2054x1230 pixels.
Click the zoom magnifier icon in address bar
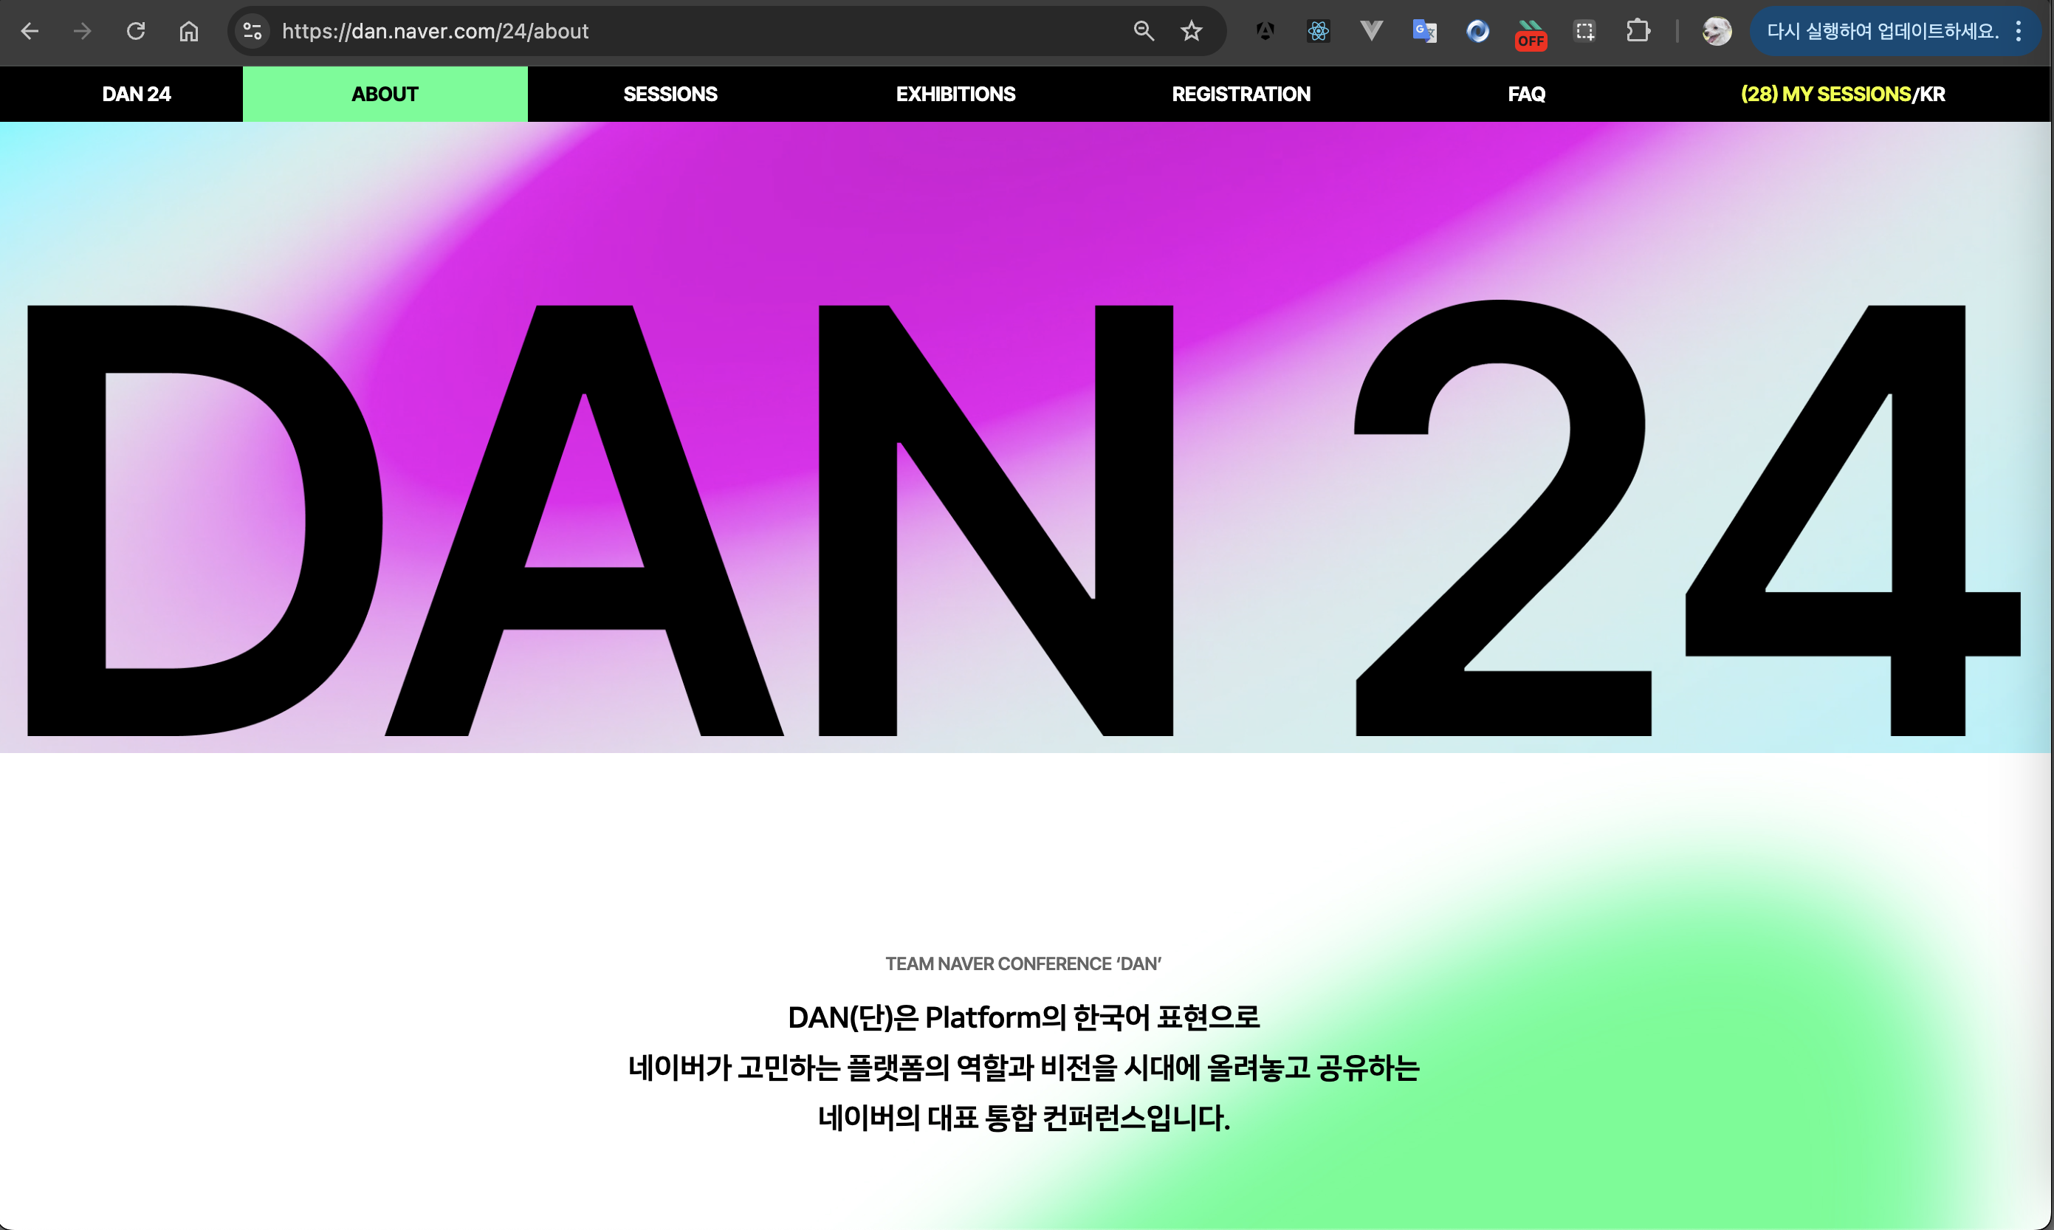point(1143,32)
